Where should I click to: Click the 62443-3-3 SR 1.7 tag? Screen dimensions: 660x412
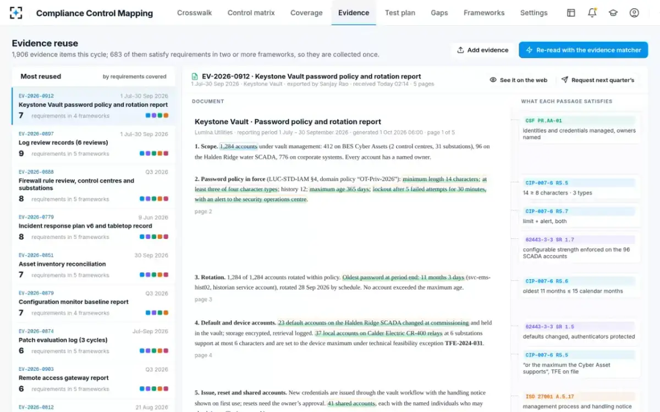click(x=579, y=240)
